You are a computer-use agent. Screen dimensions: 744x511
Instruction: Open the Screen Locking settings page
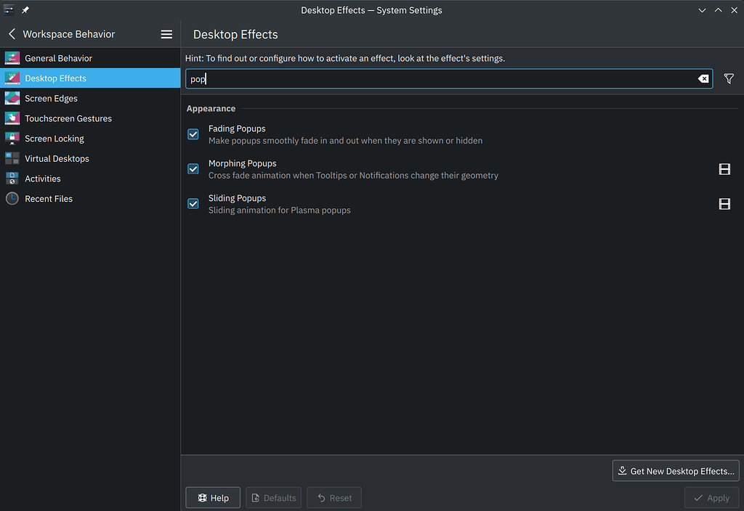point(54,138)
